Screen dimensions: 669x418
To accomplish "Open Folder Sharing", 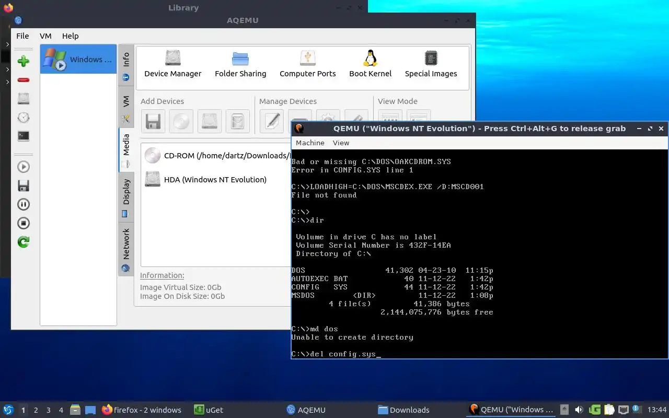I will coord(240,64).
